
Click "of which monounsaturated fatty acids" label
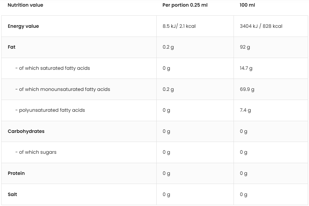point(63,89)
